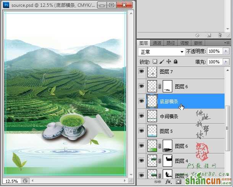This screenshot has height=187, width=233.
Task: Click the mask link icon of 图层 4
Action: (x=160, y=161)
